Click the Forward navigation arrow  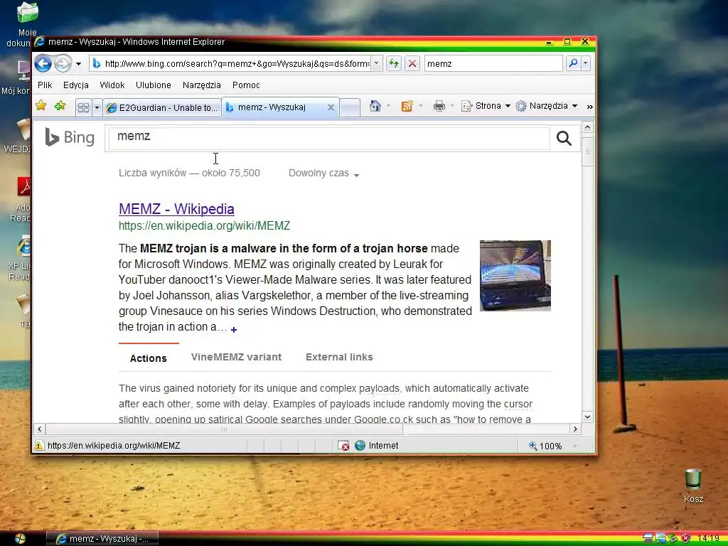(63, 63)
